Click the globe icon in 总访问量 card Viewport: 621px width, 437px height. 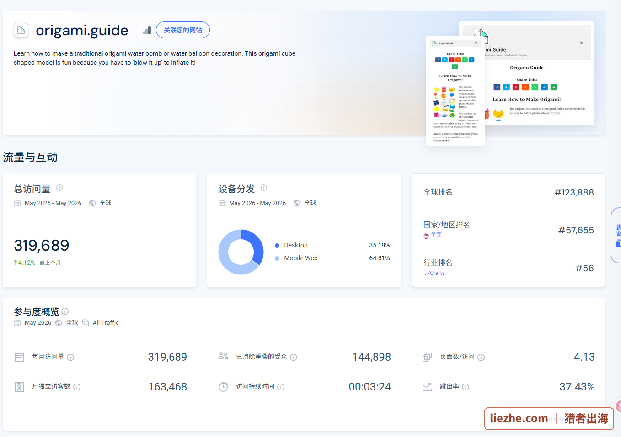[92, 203]
